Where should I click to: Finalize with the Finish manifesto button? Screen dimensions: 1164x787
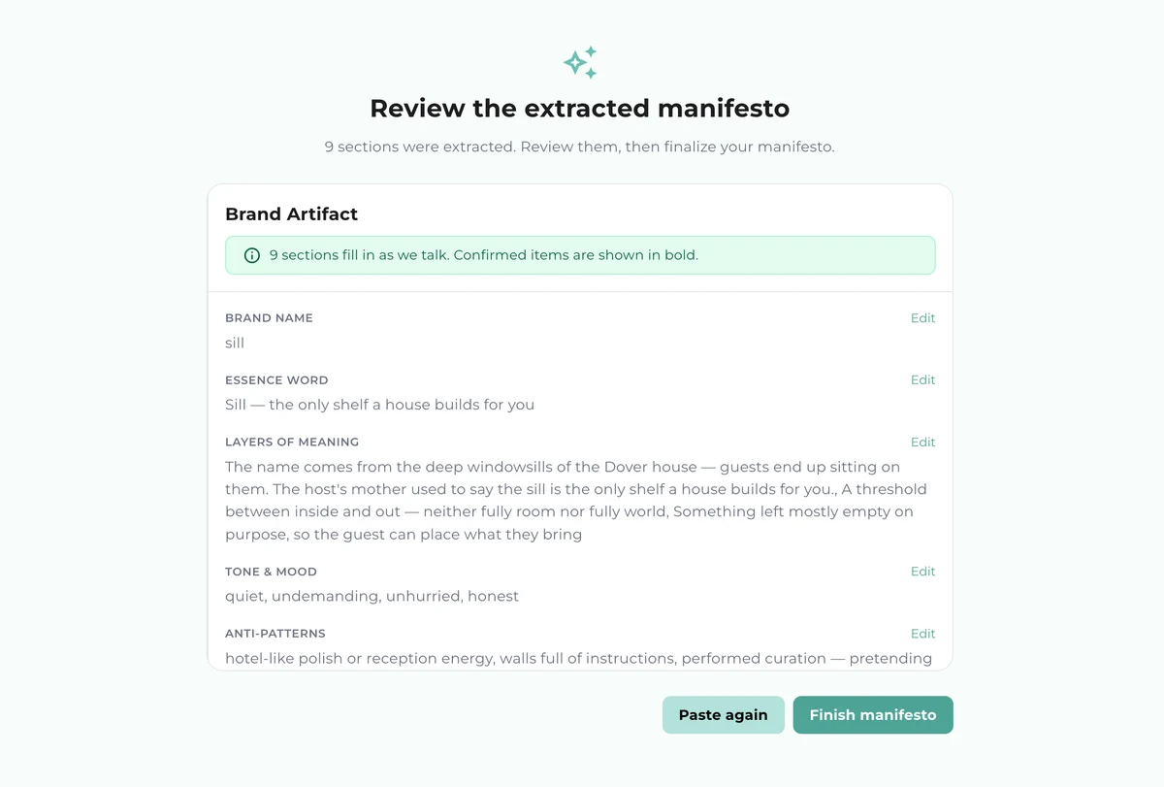873,715
